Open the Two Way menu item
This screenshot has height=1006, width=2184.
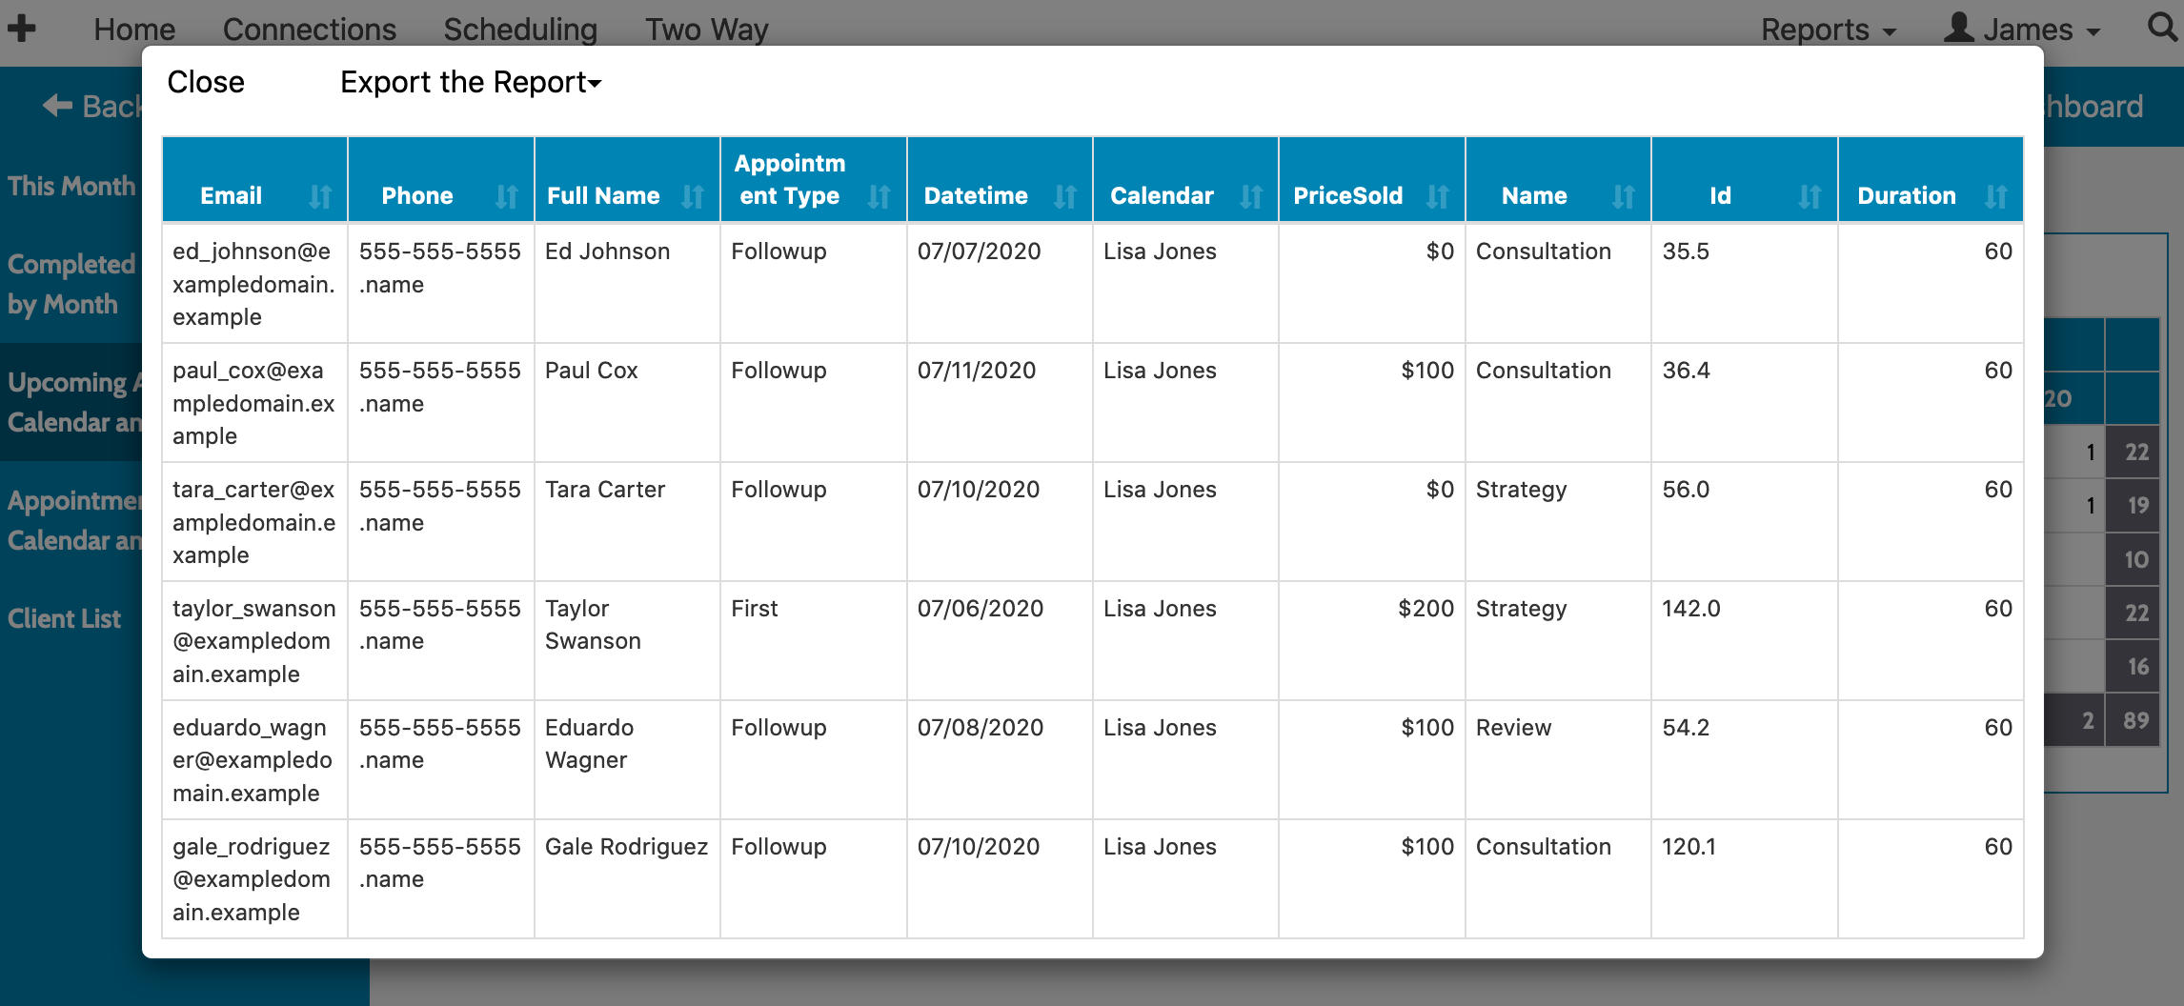point(706,30)
